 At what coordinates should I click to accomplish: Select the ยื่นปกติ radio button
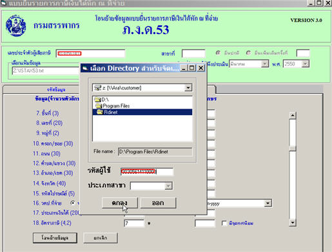pos(218,53)
